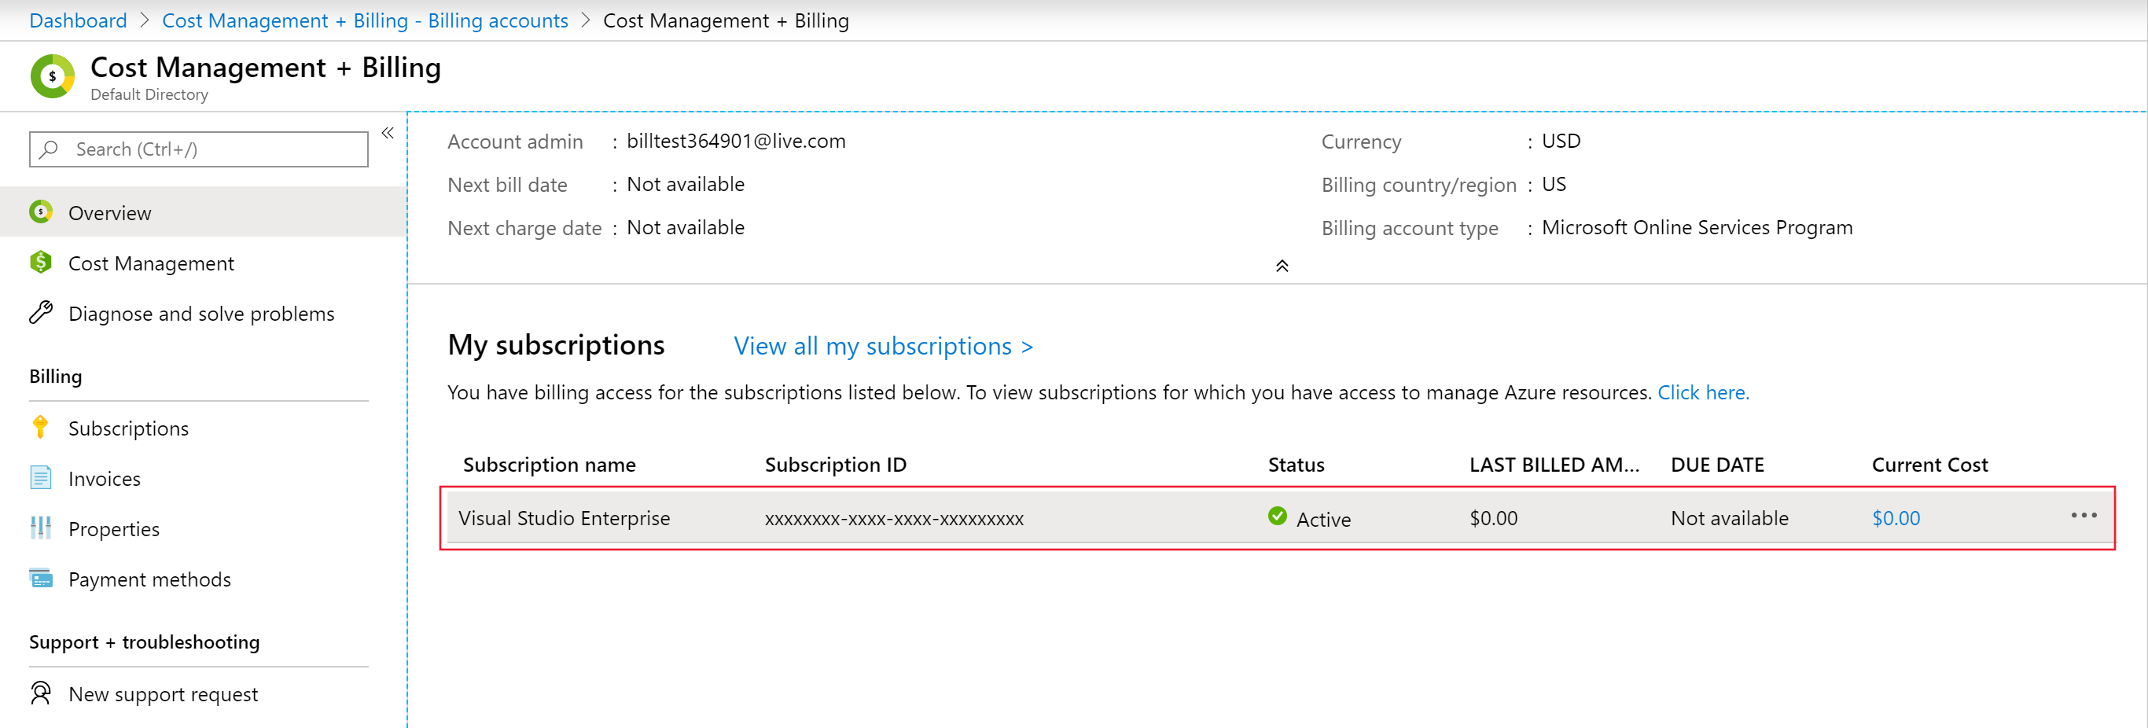
Task: Sort by Subscription name column header
Action: tap(549, 465)
